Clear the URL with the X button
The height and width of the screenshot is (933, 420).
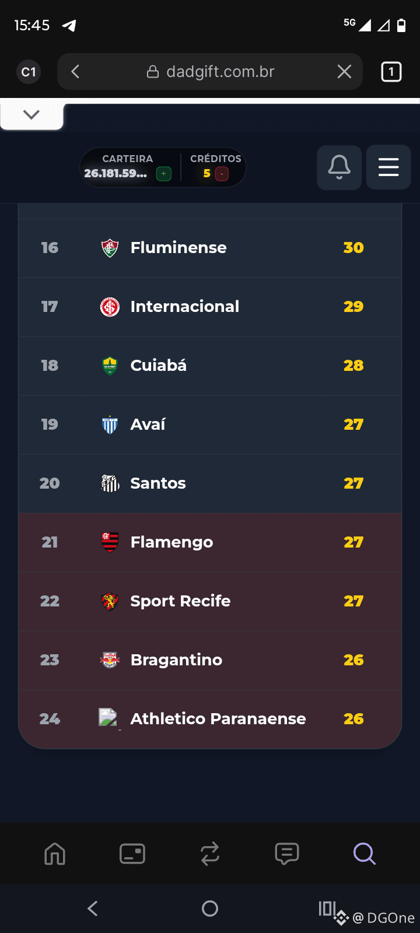click(x=345, y=72)
